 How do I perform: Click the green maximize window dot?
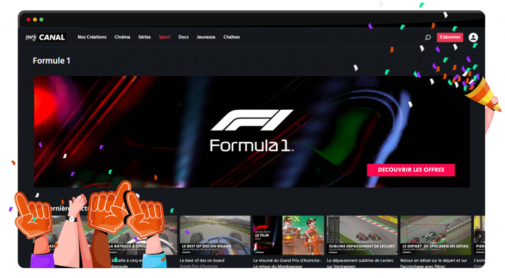coord(41,20)
